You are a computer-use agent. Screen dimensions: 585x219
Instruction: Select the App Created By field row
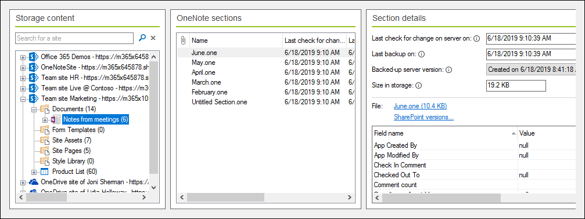474,145
